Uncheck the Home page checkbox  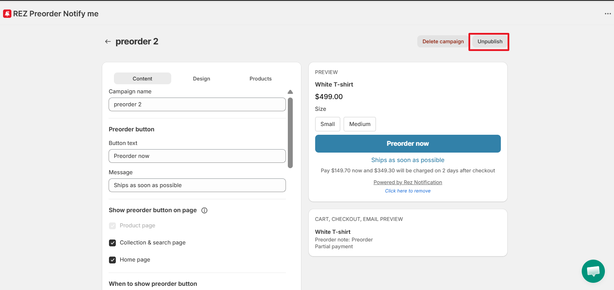point(112,260)
